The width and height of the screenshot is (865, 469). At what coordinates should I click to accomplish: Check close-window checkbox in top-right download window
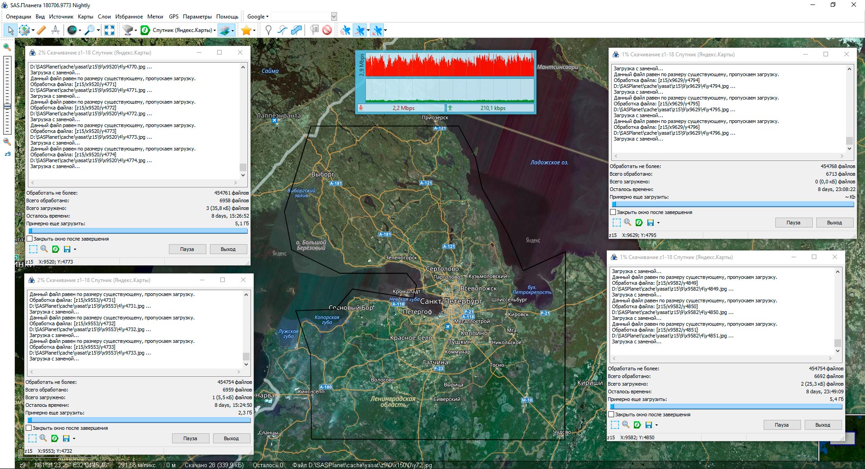point(613,212)
